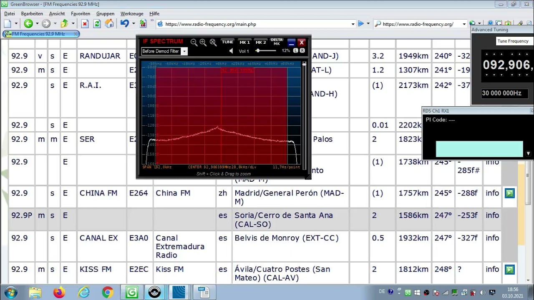Open Internet Explorer from the taskbar
Image resolution: width=534 pixels, height=300 pixels.
click(84, 292)
